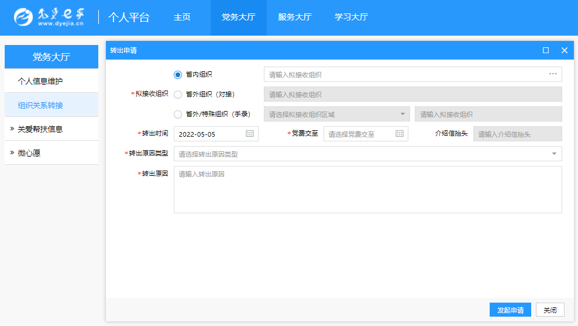Maximize the 转出申请 dialog
Viewport: 578px width, 326px height.
pyautogui.click(x=546, y=50)
